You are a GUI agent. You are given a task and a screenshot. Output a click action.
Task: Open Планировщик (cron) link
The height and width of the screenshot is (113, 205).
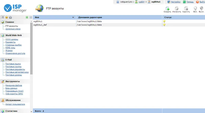(14, 91)
